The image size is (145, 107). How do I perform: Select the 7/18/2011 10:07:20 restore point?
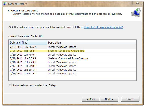73,62
